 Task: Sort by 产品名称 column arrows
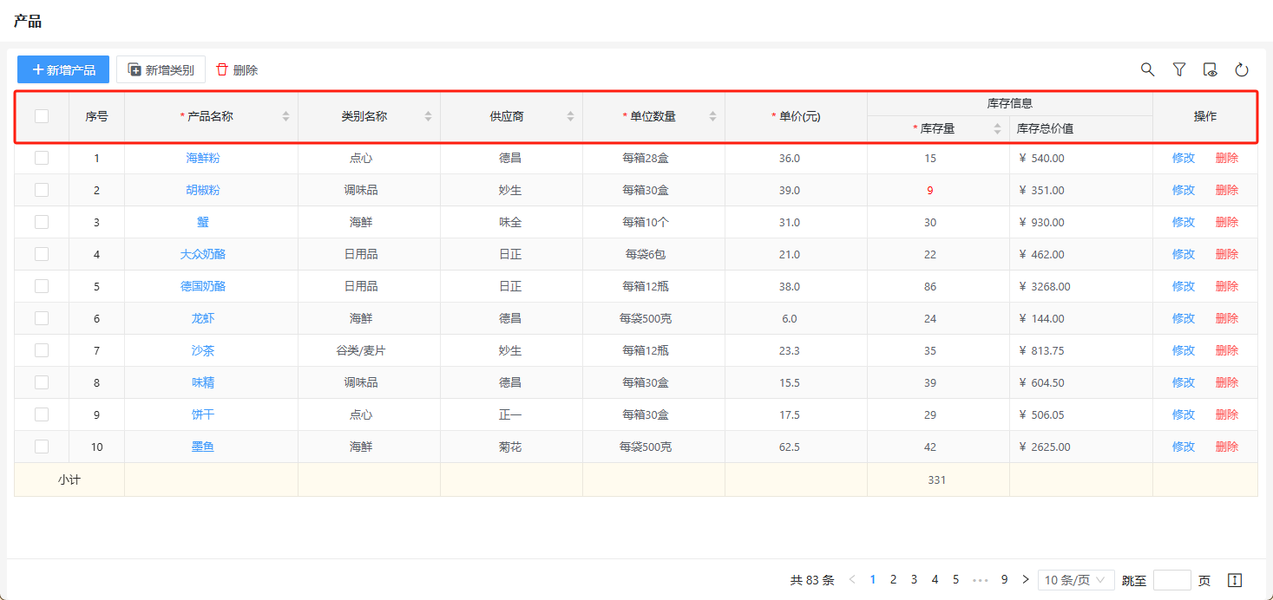tap(285, 116)
